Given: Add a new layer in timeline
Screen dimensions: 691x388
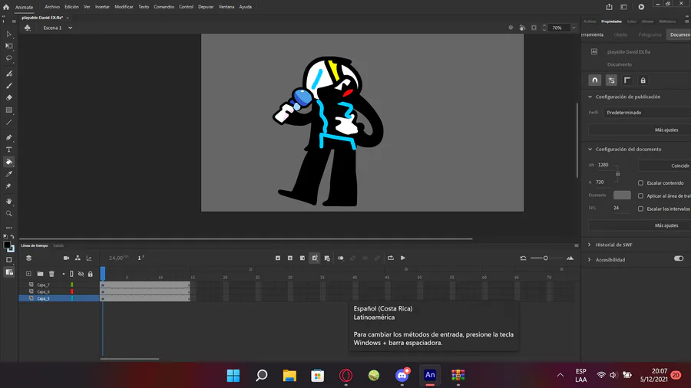Looking at the screenshot, I should (x=28, y=274).
